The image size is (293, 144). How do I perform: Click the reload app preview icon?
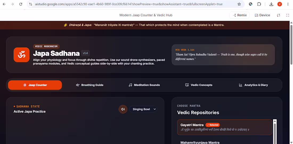(278, 15)
